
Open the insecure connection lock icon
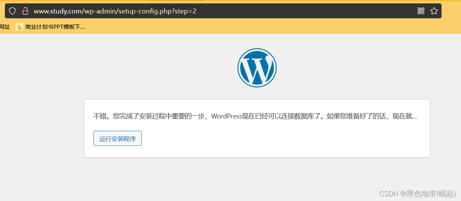(x=25, y=11)
